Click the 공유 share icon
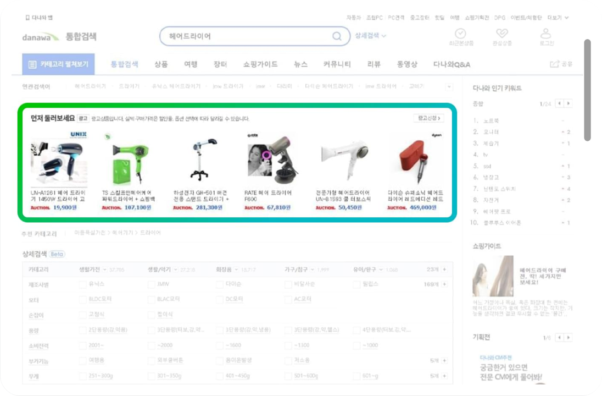The width and height of the screenshot is (602, 396). (x=554, y=64)
